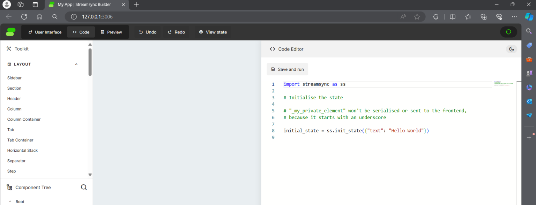Toggle dark mode in the Code Editor

511,49
